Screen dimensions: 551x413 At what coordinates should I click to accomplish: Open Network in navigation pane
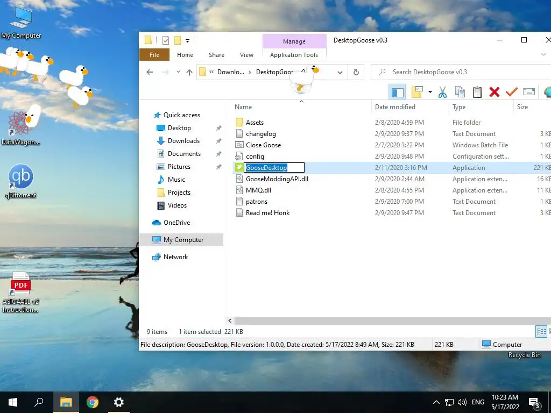tap(175, 257)
